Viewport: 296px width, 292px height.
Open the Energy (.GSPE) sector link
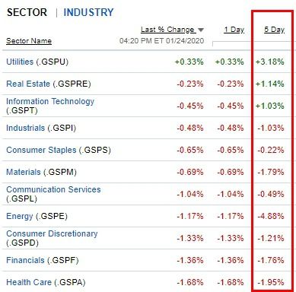coord(37,216)
